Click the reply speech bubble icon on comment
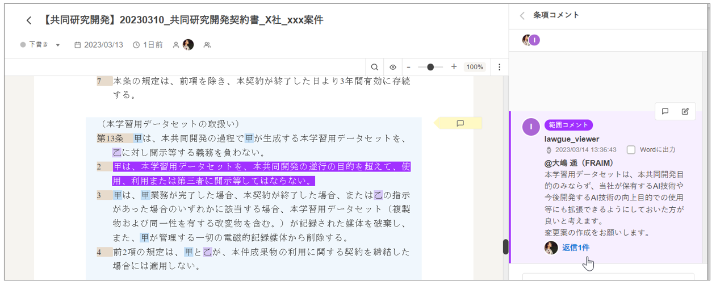 click(x=665, y=111)
